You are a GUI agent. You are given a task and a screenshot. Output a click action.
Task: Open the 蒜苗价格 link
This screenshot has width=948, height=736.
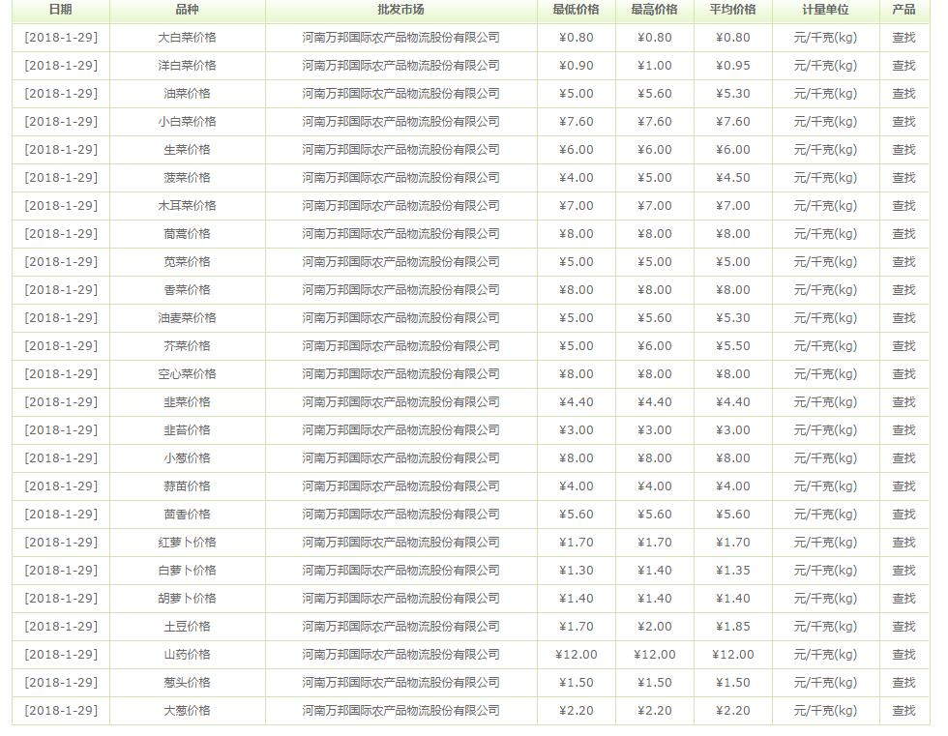pyautogui.click(x=187, y=486)
